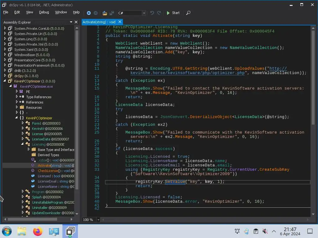The image size is (318, 238).
Task: Open the search magnifier tool
Action: 188,13
